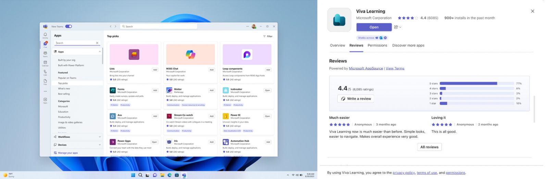Click the Lists app tile icon
Viewport: 548px width, 179px height.
click(x=134, y=54)
